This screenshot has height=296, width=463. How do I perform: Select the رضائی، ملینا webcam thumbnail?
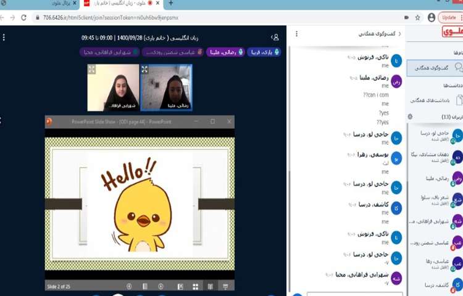[x=166, y=88]
